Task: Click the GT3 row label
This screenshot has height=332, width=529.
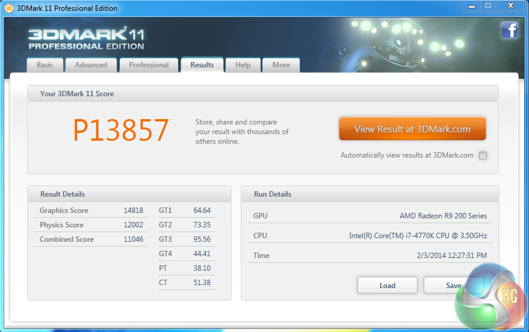Action: pyautogui.click(x=166, y=239)
